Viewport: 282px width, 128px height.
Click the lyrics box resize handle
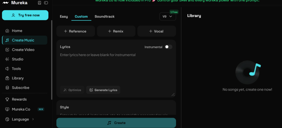pyautogui.click(x=173, y=95)
